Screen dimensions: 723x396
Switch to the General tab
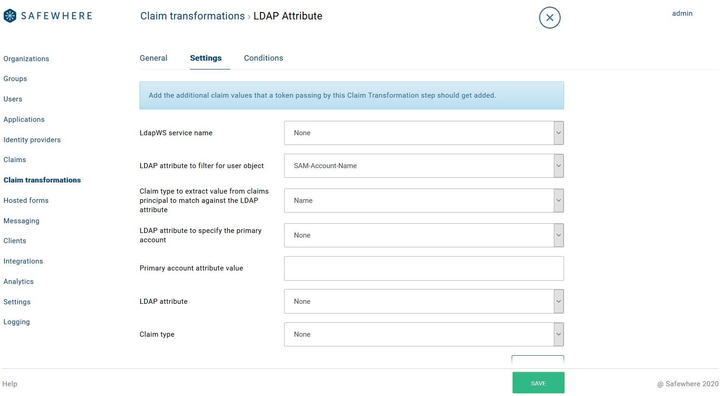[x=153, y=58]
